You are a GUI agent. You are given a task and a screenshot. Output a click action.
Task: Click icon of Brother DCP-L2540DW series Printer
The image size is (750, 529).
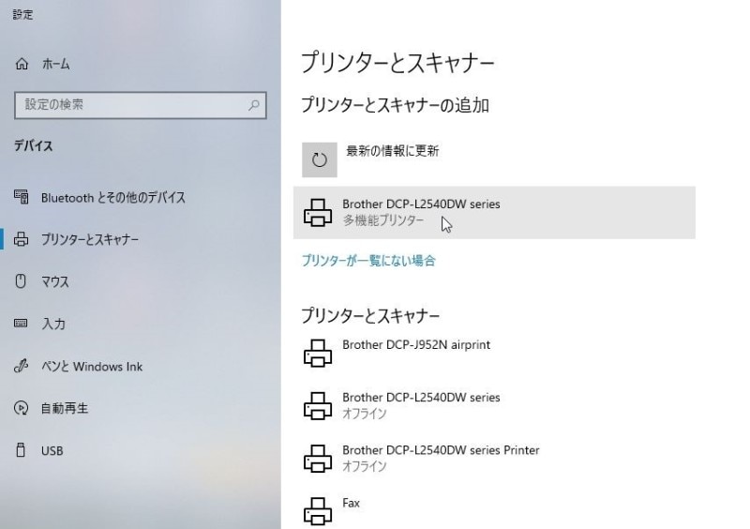(318, 459)
